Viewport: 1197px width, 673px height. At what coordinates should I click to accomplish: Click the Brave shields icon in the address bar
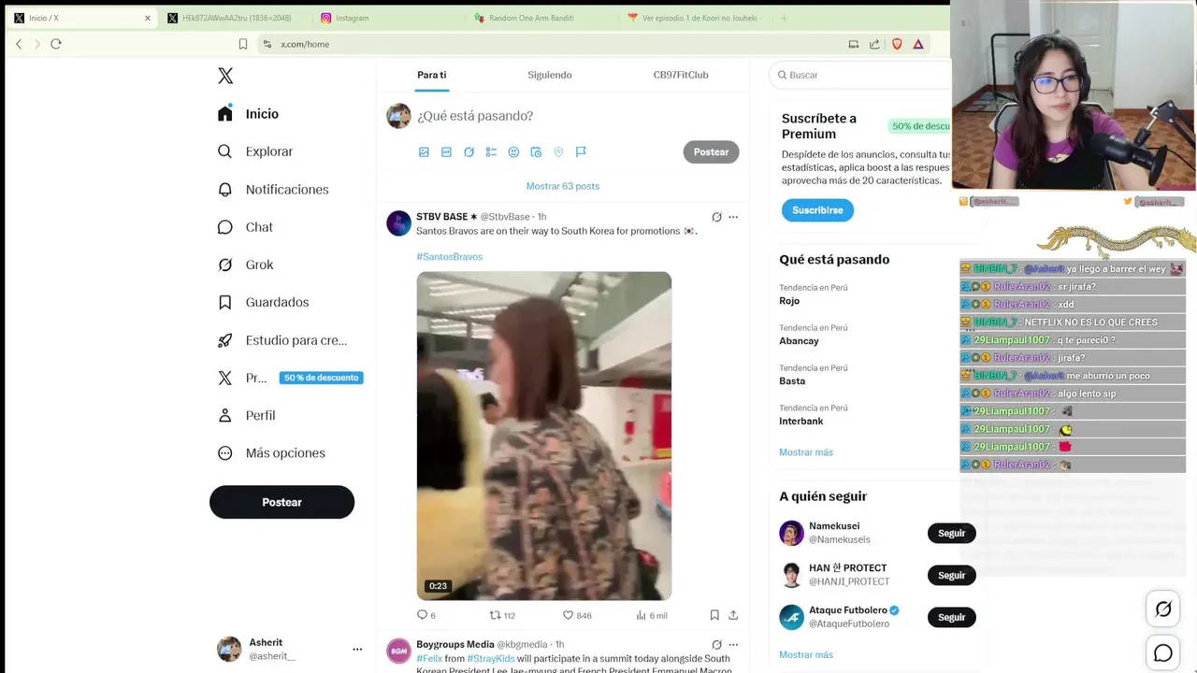[x=897, y=44]
